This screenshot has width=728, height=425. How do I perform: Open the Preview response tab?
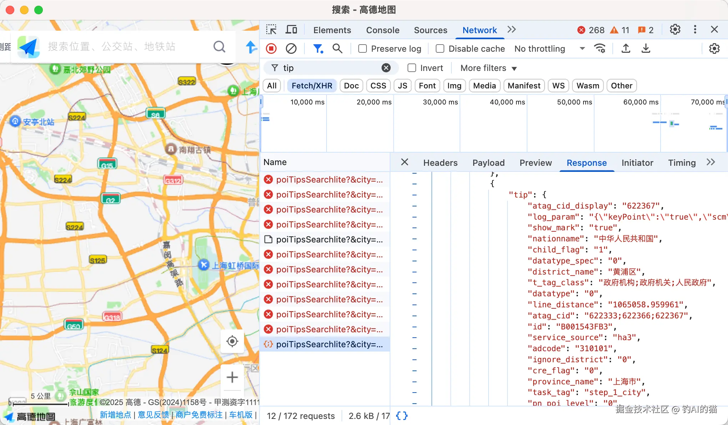point(535,163)
